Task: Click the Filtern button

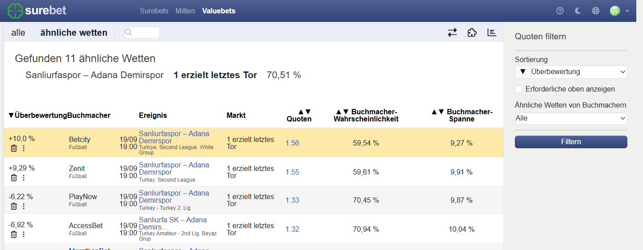Action: [571, 142]
